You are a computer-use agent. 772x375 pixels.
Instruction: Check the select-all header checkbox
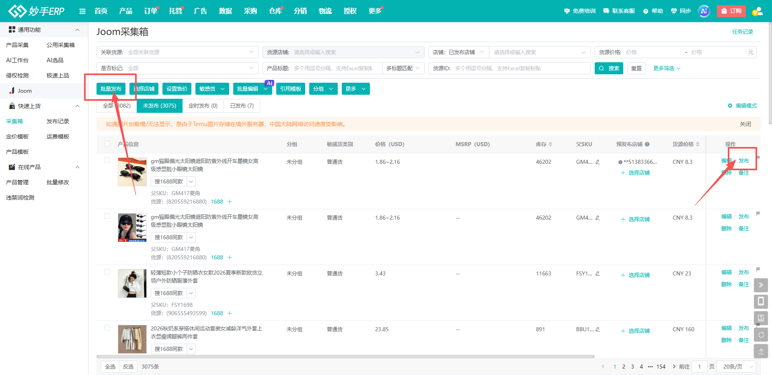(x=107, y=144)
